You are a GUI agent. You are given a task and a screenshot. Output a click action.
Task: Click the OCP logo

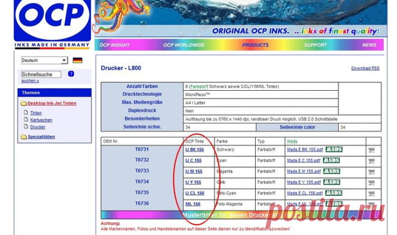[x=52, y=21]
